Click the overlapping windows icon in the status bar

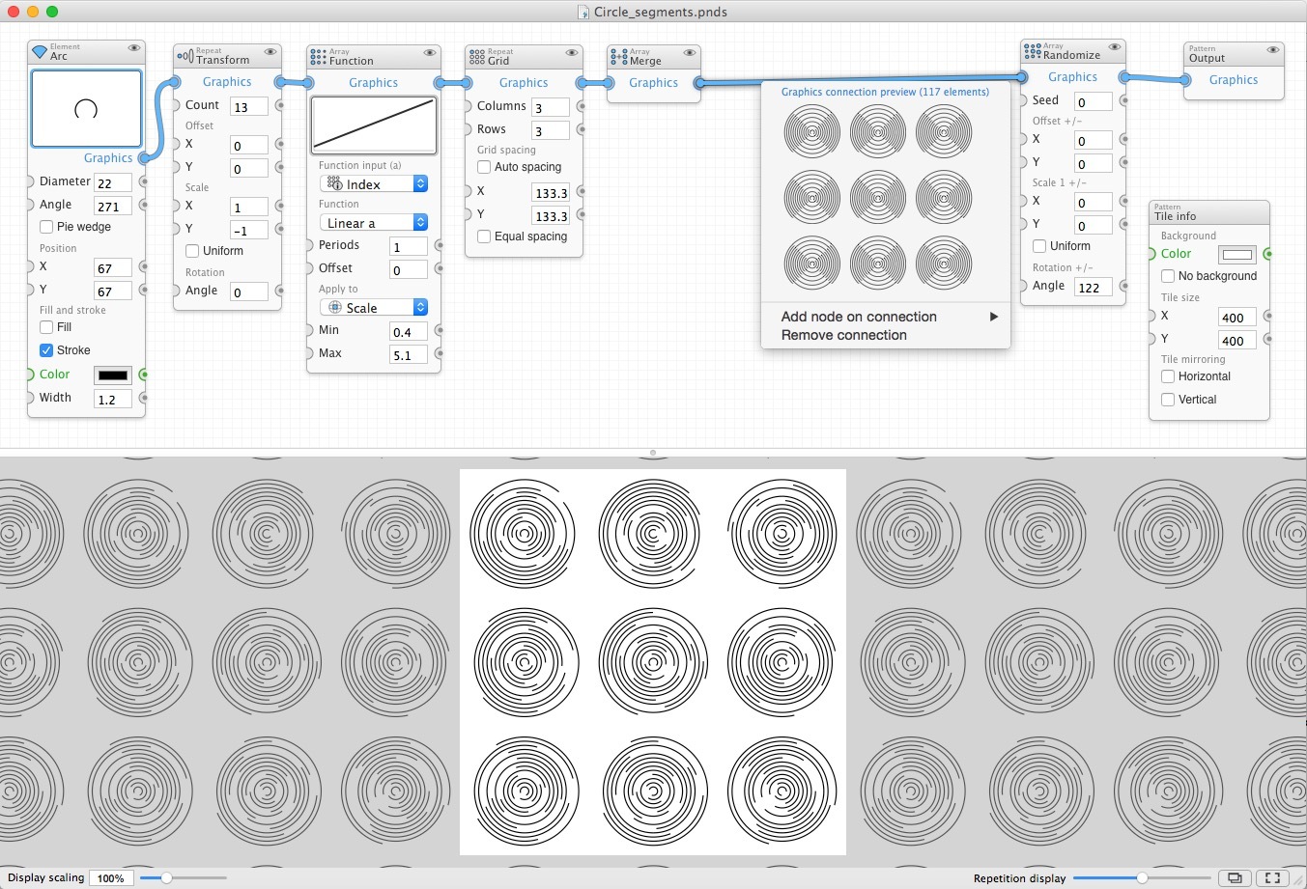[x=1234, y=877]
